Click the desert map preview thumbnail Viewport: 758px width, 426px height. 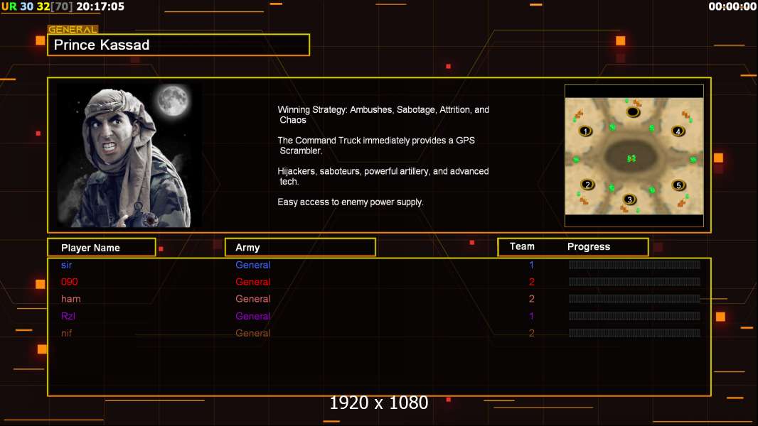pyautogui.click(x=634, y=155)
